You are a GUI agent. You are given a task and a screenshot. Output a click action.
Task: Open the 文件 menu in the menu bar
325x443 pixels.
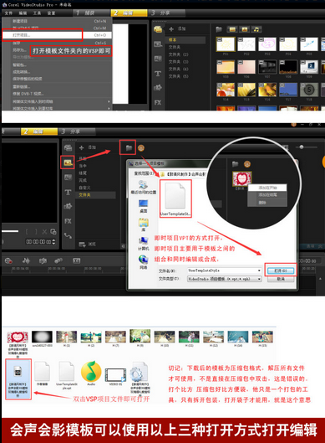point(8,13)
